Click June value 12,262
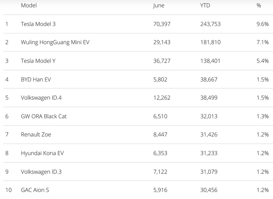 click(x=162, y=98)
